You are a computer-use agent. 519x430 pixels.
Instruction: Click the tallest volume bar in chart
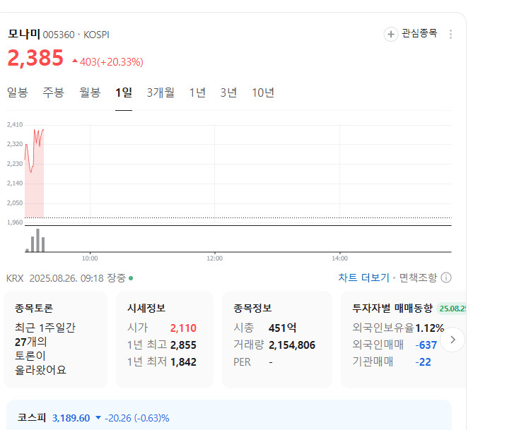click(x=37, y=240)
